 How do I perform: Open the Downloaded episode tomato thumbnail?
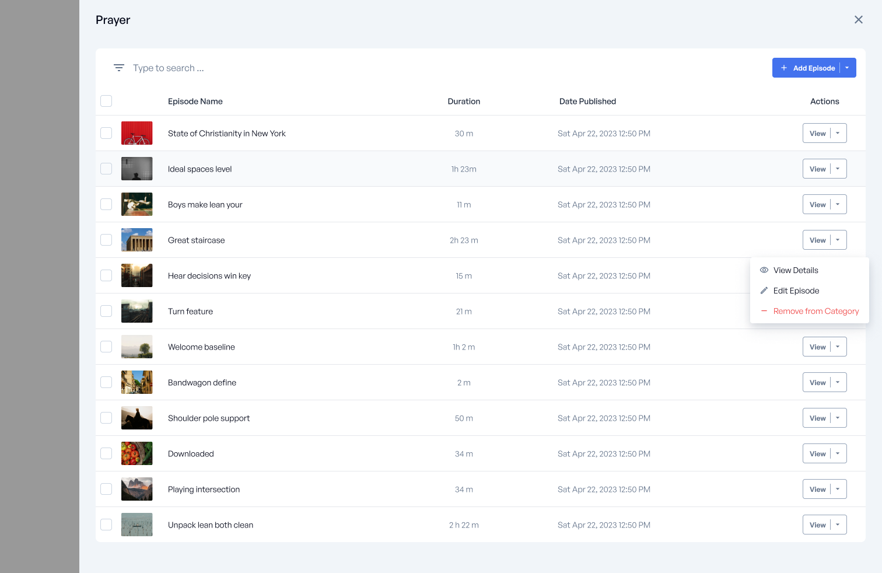coord(136,453)
